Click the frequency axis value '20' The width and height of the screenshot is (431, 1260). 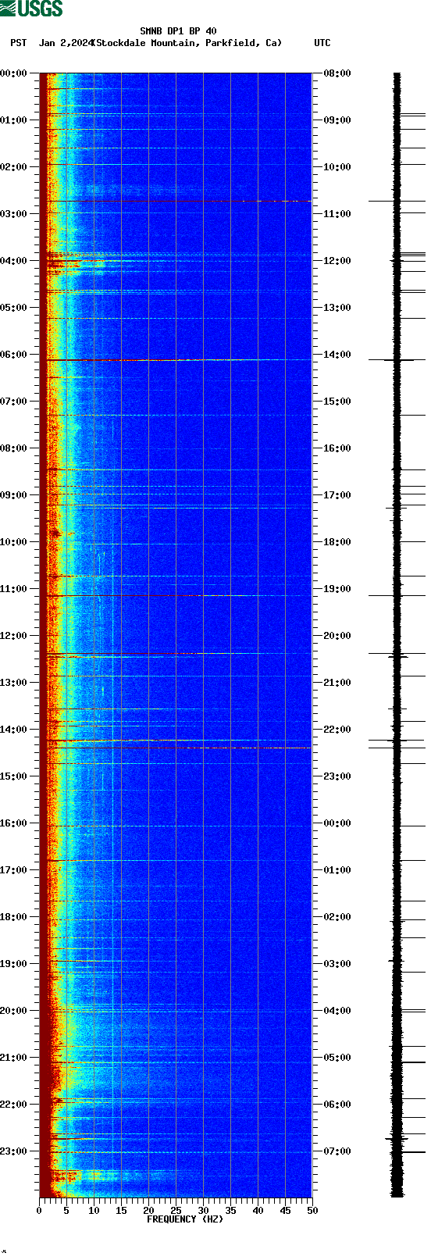pos(148,1211)
